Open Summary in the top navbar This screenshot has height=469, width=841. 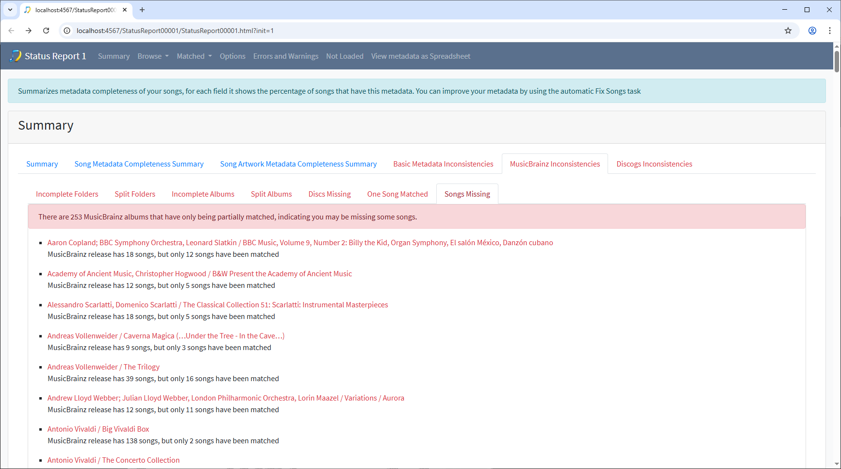tap(114, 56)
